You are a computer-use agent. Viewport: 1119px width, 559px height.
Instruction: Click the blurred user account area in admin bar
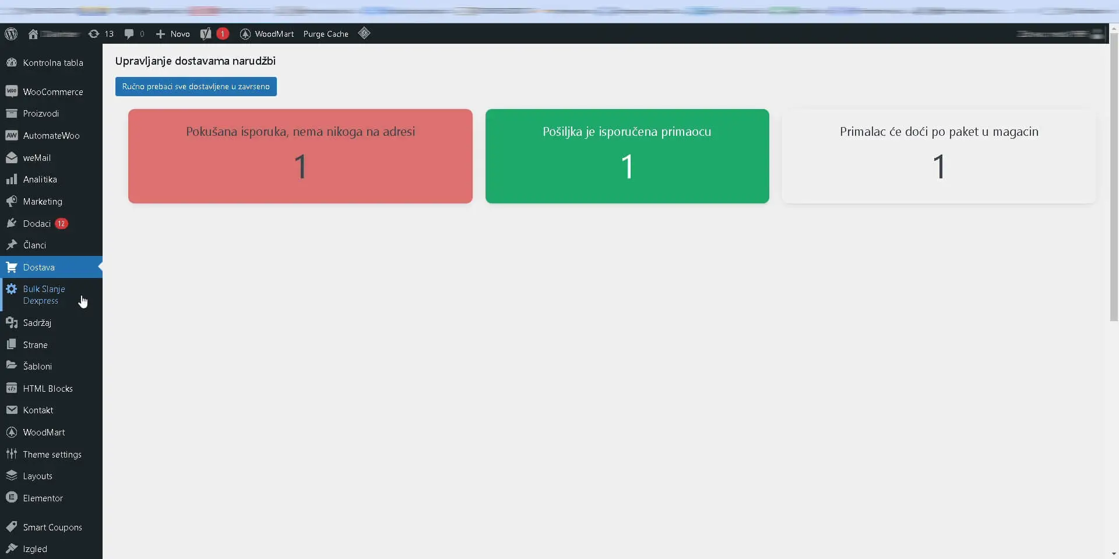pos(1060,34)
